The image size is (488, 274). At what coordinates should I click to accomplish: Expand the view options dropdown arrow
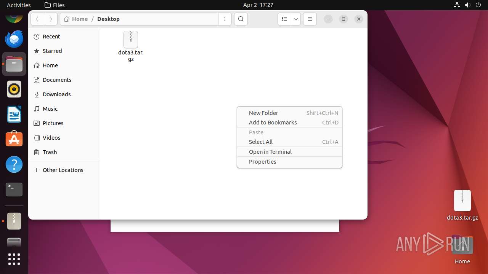click(x=296, y=19)
